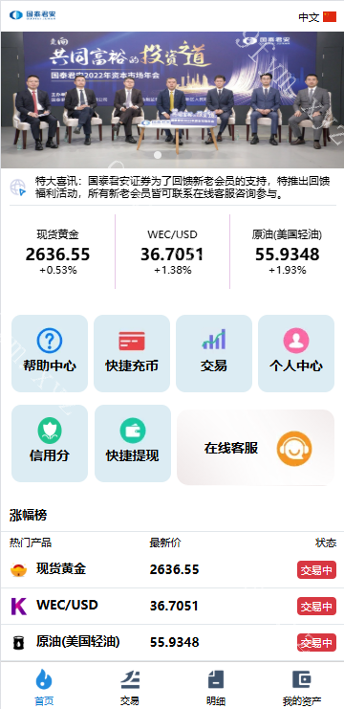The height and width of the screenshot is (709, 344).
Task: Click the 帮助中心 question mark icon
Action: coord(50,341)
